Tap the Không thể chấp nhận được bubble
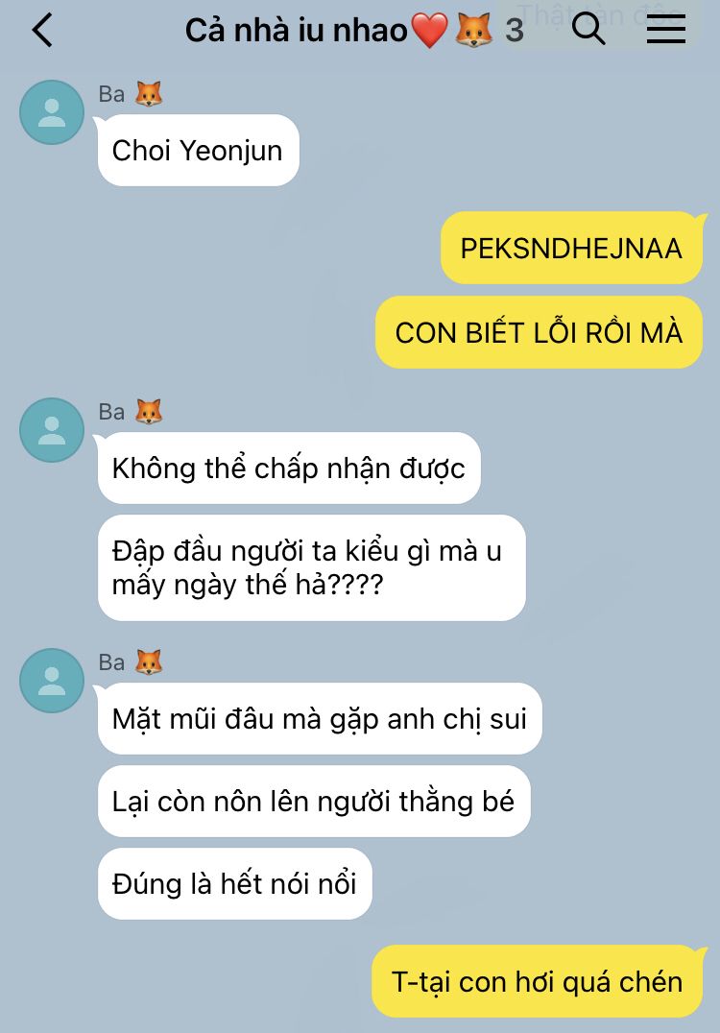720x1033 pixels. [289, 468]
